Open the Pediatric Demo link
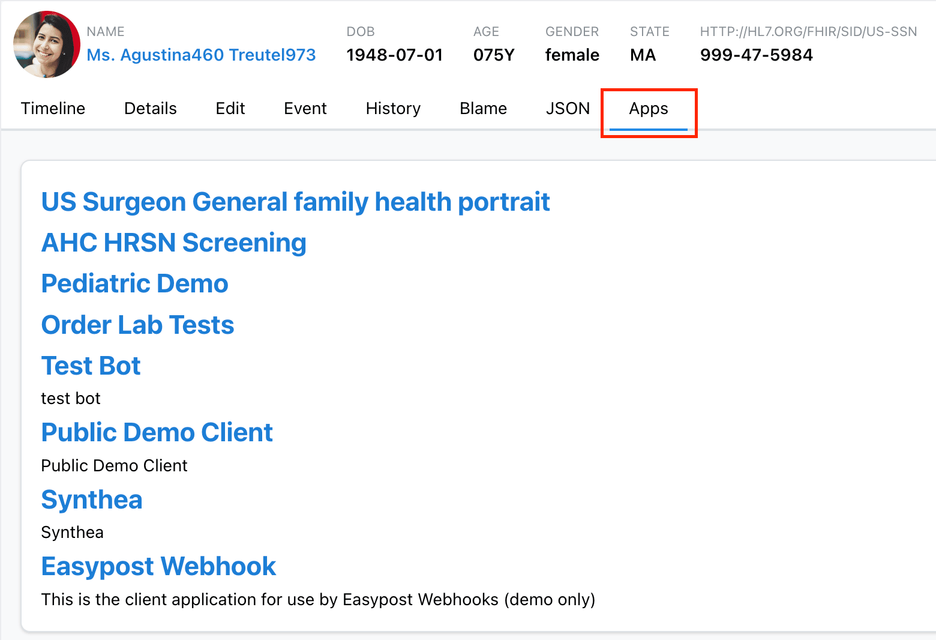Screen dimensions: 936x640 point(134,283)
